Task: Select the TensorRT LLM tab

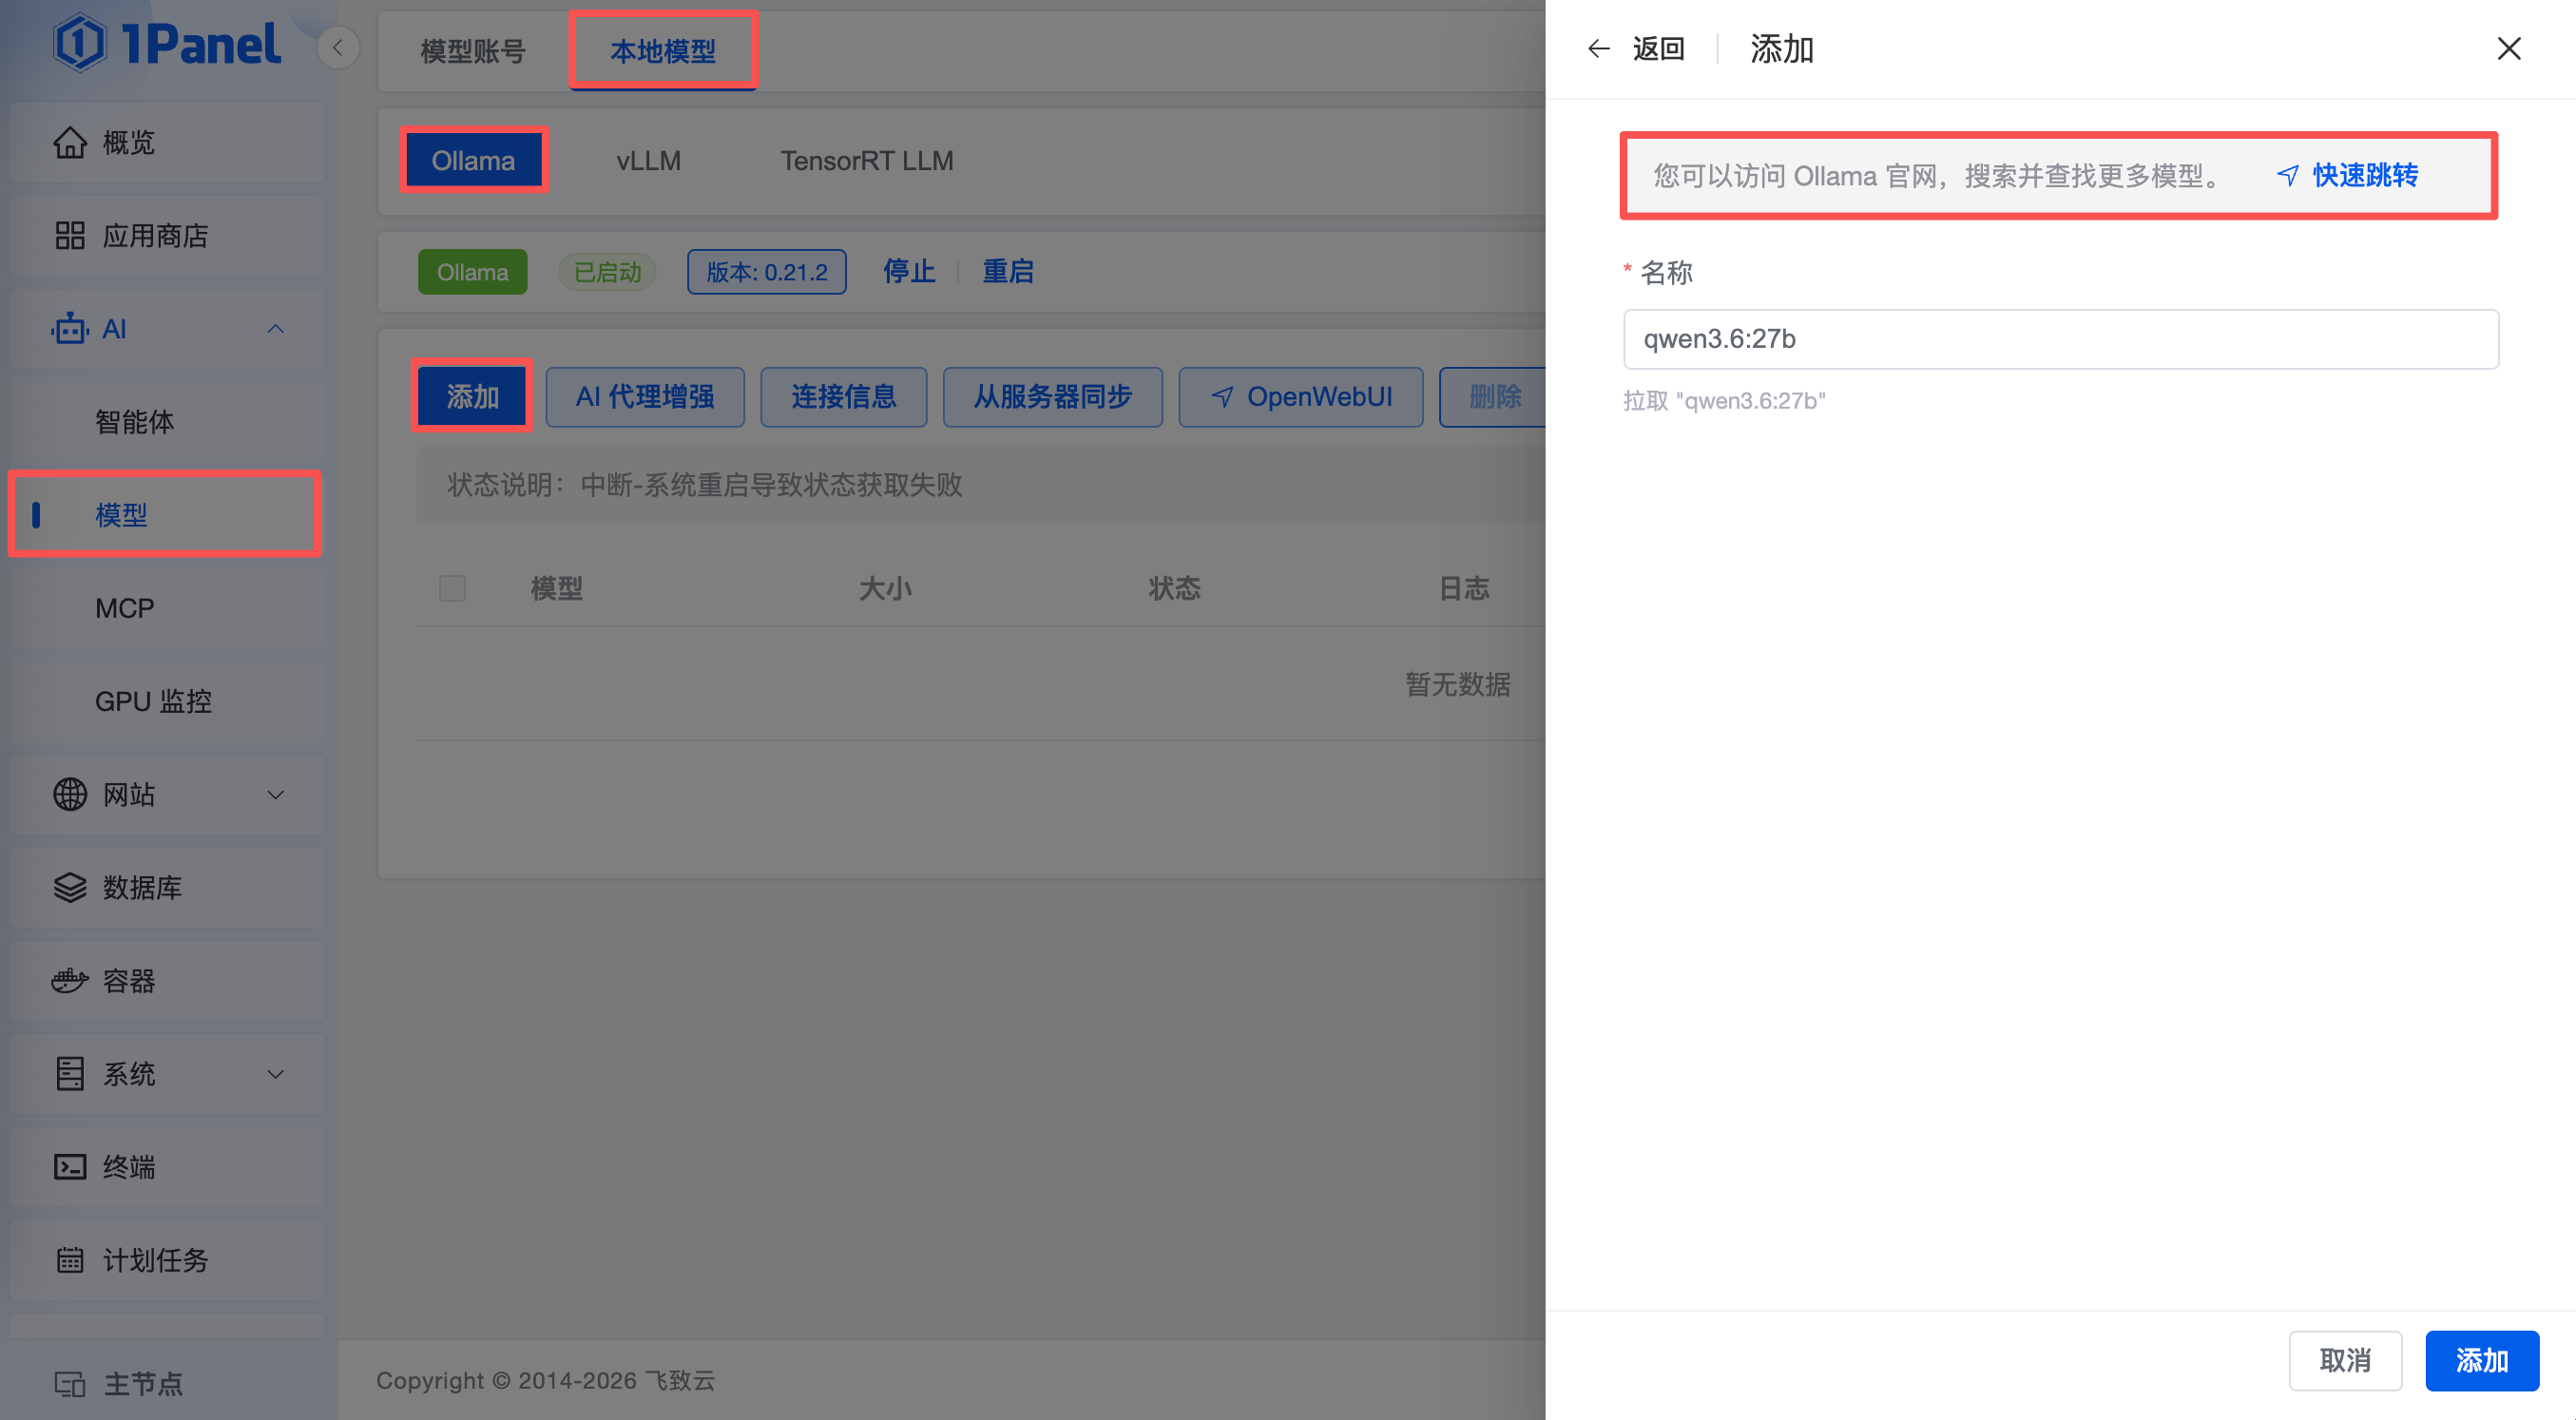Action: (x=867, y=160)
